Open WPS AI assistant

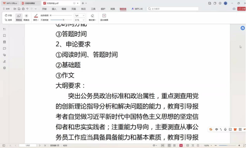(137, 9)
